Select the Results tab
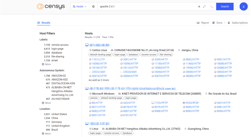 click(44, 23)
